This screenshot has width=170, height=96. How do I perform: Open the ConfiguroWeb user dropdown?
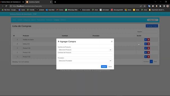pyautogui.click(x=152, y=20)
